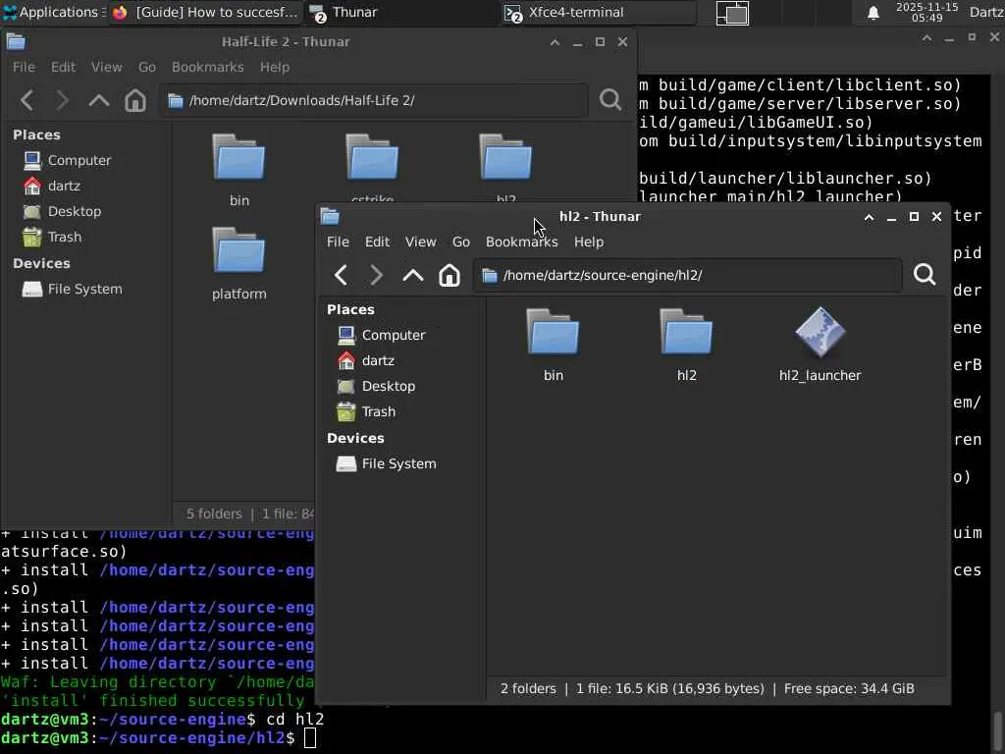Go to home folder in hl2 window toolbar

point(449,275)
